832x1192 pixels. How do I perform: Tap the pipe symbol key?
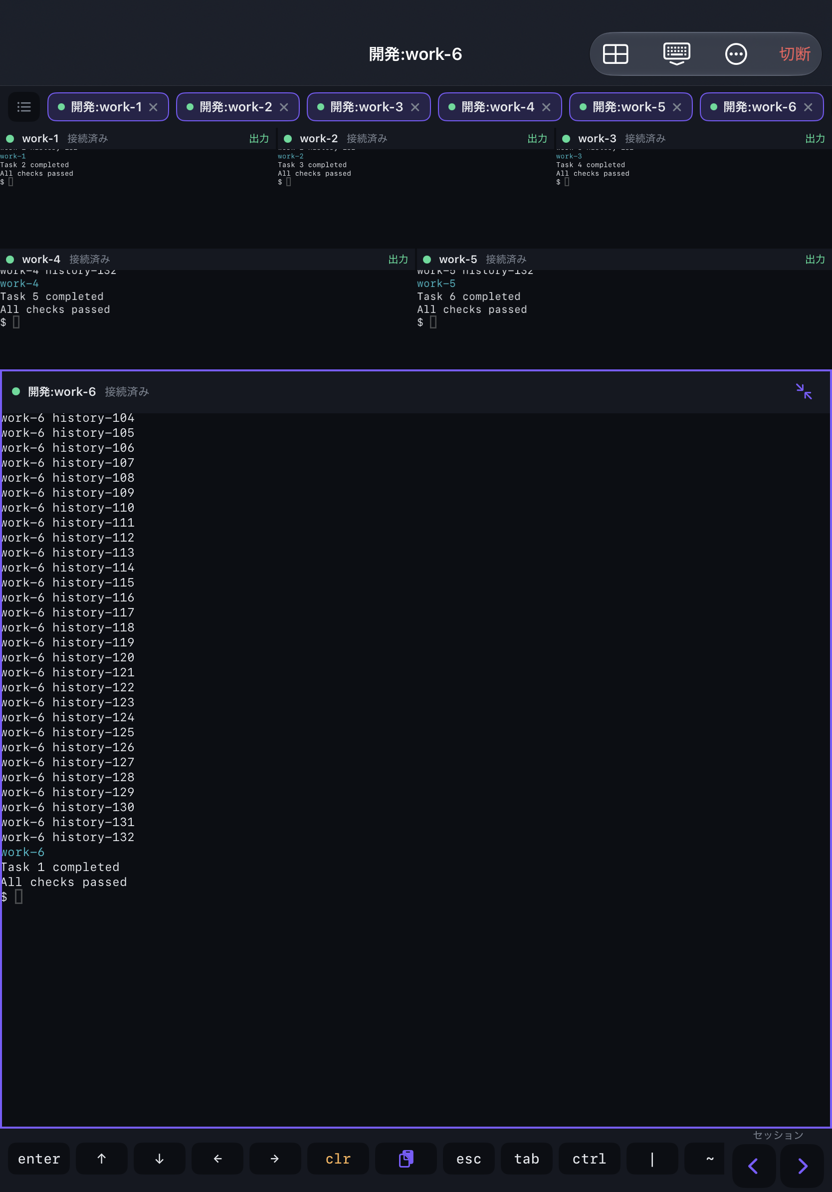click(x=652, y=1159)
